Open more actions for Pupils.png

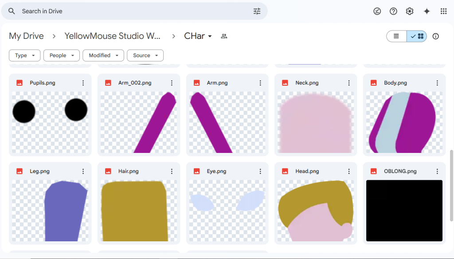pos(83,83)
